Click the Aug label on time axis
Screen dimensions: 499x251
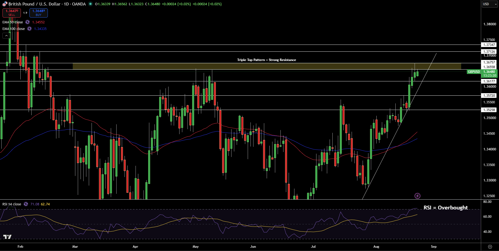376,247
